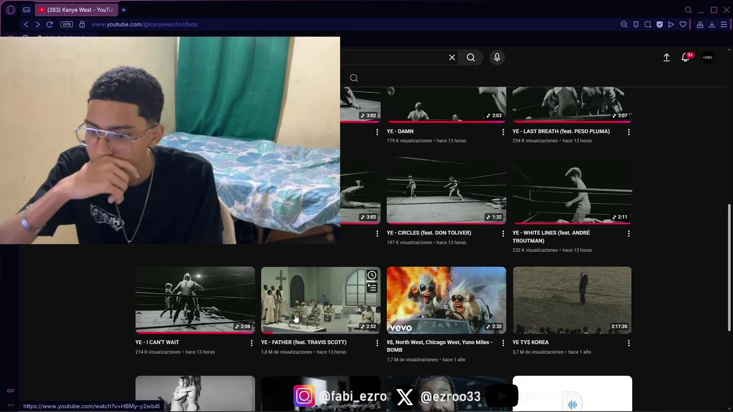The width and height of the screenshot is (733, 412).
Task: Open title link YE - DAMN
Action: click(400, 131)
